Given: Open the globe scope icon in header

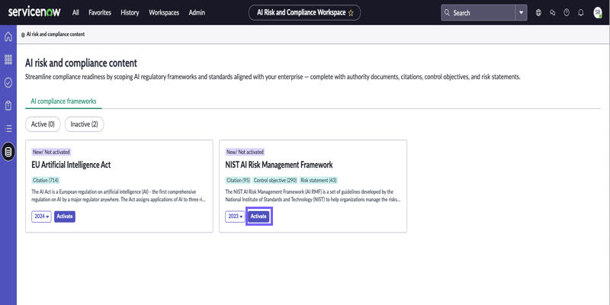Looking at the screenshot, I should [x=538, y=13].
